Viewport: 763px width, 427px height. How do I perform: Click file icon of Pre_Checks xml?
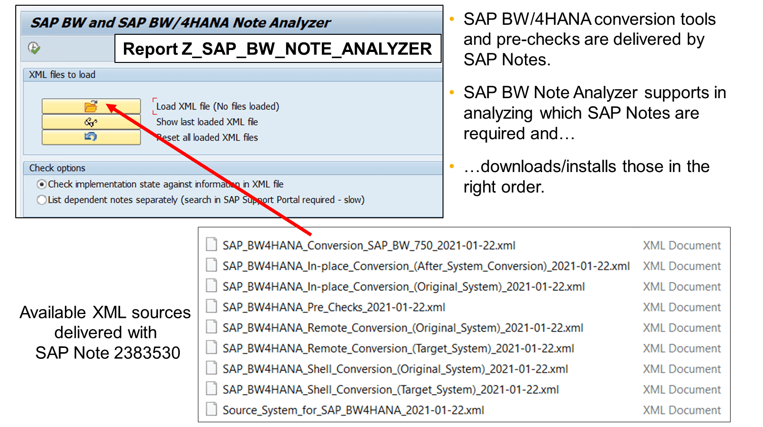pyautogui.click(x=211, y=306)
